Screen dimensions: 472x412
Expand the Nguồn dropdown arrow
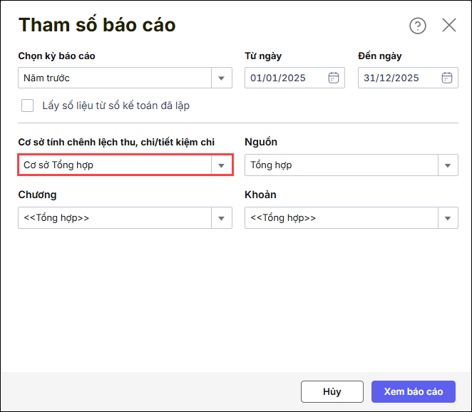tap(447, 165)
